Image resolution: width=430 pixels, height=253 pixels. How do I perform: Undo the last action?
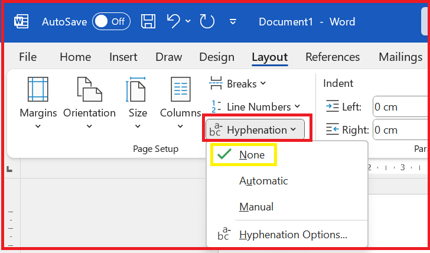[x=173, y=21]
